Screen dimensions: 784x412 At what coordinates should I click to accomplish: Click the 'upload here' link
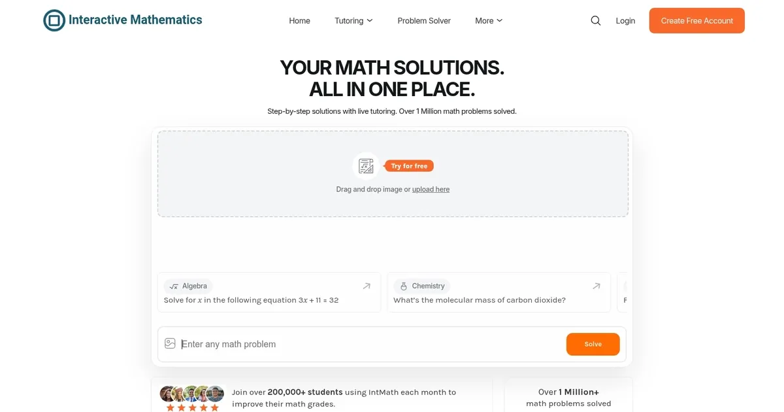pos(431,190)
